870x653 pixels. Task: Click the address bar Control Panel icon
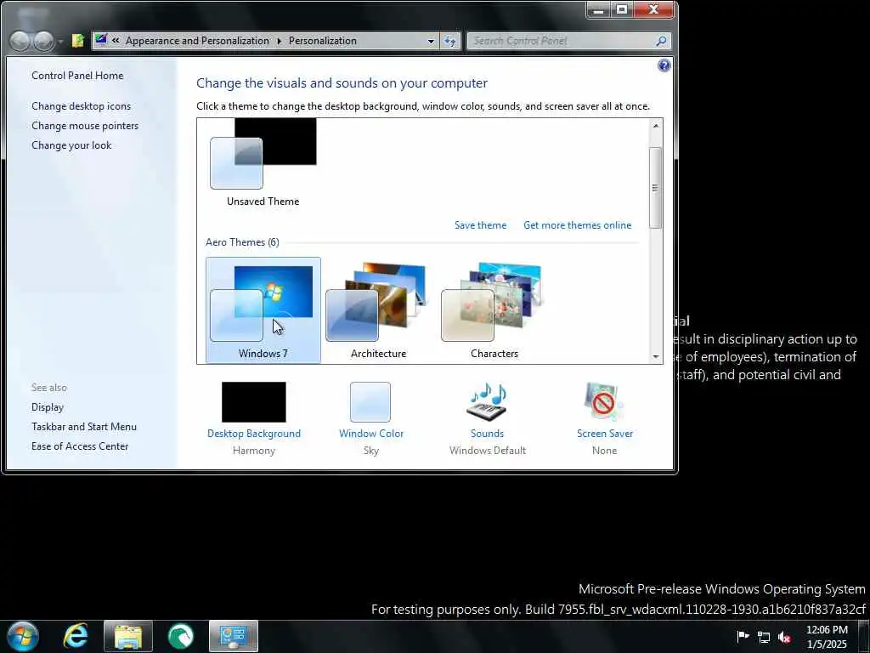click(x=101, y=39)
